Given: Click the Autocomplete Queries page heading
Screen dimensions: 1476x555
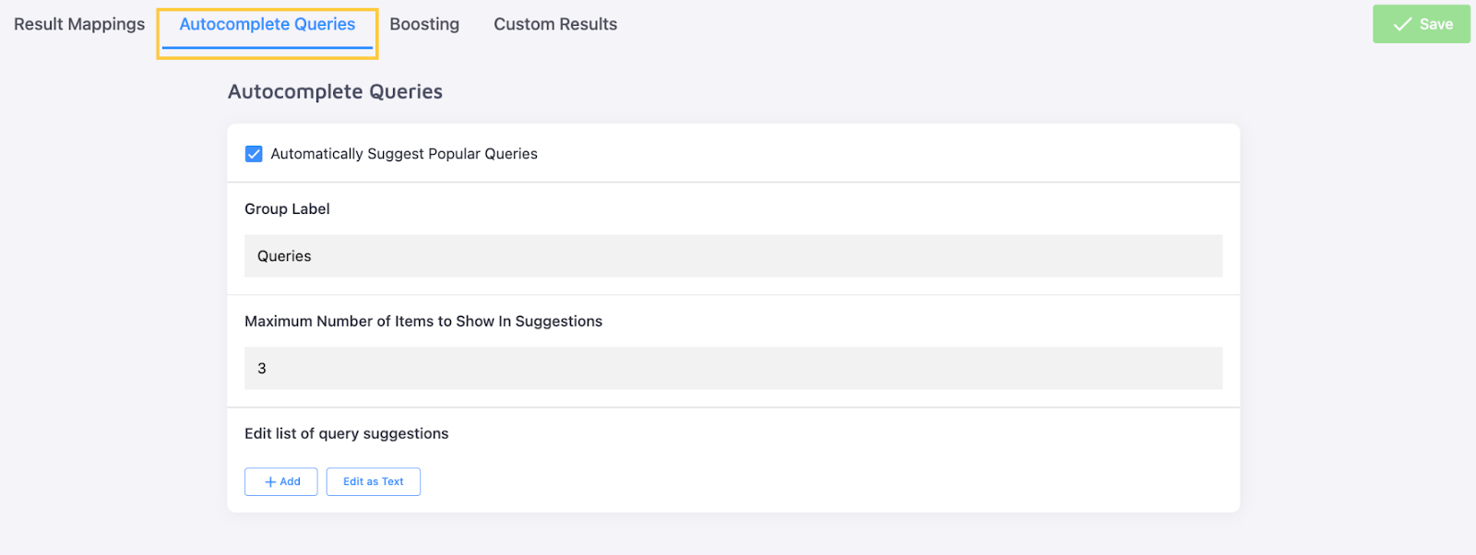Looking at the screenshot, I should [x=335, y=92].
